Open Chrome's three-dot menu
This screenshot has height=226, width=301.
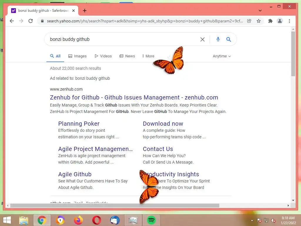coord(289,21)
